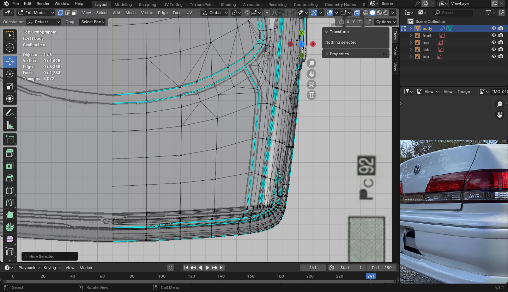This screenshot has width=508, height=292.
Task: Select the Move tool in toolbar
Action: (10, 62)
